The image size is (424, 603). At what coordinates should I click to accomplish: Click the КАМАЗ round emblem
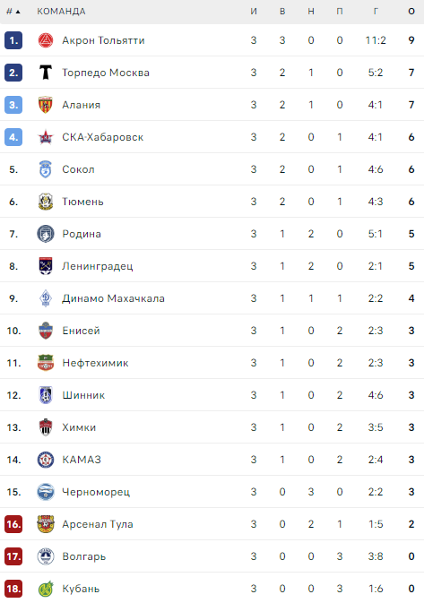pyautogui.click(x=46, y=460)
